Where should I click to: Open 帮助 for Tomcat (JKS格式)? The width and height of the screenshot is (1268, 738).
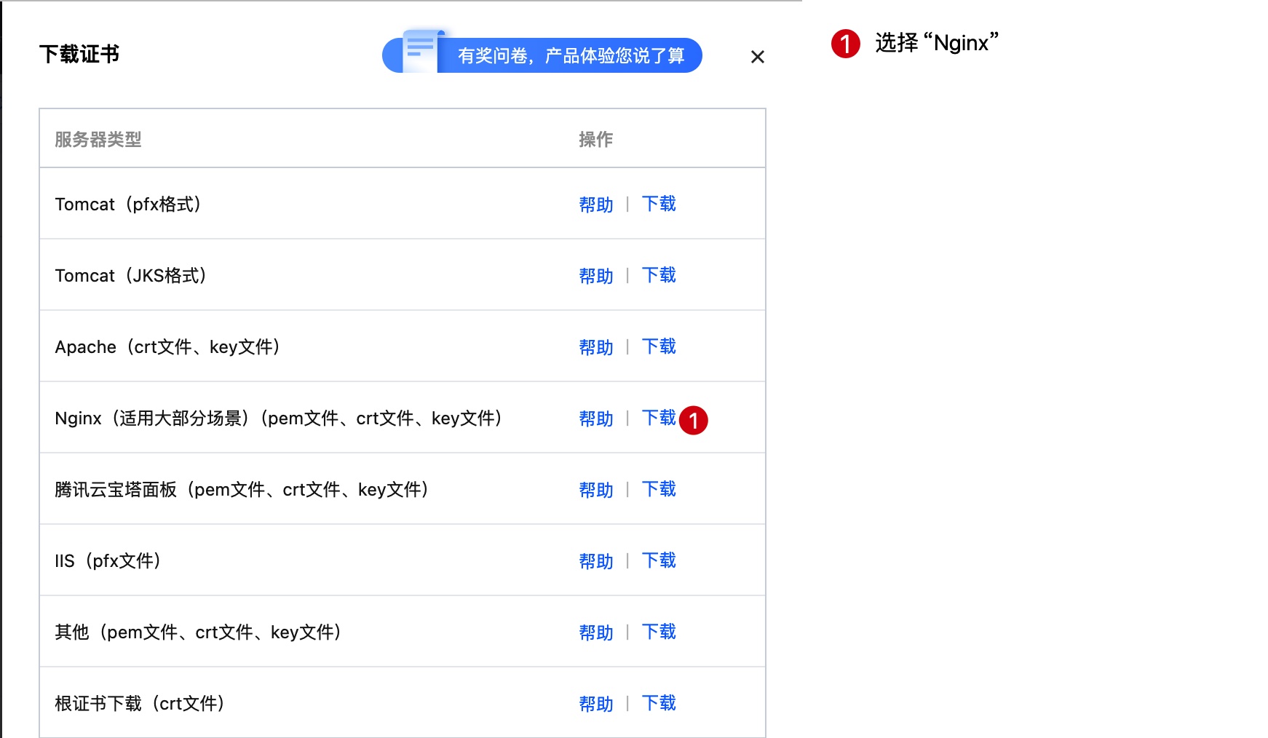(596, 276)
